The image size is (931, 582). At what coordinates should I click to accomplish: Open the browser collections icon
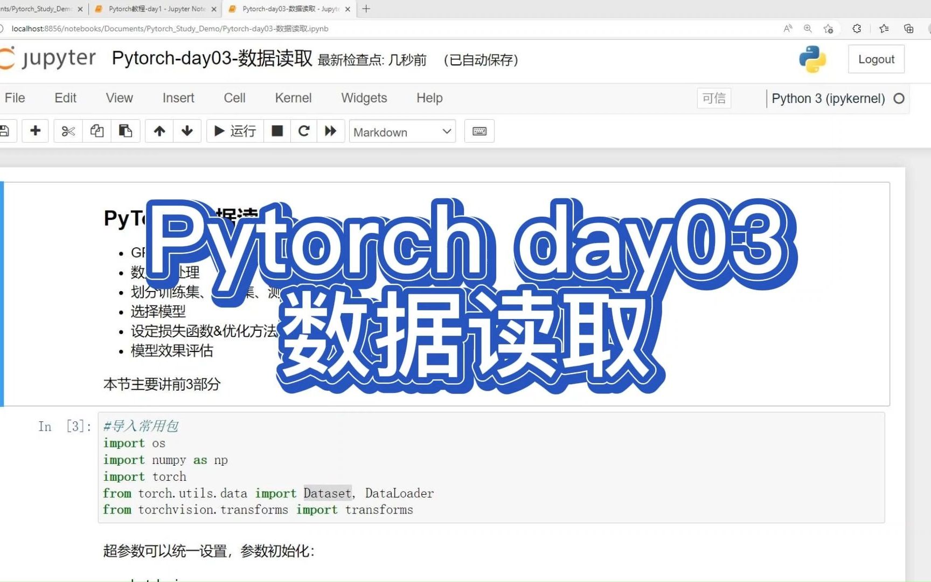click(909, 29)
